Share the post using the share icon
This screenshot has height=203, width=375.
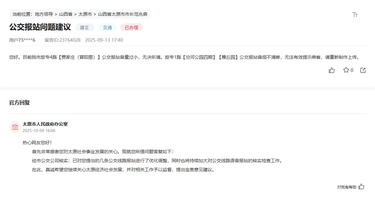tap(363, 70)
